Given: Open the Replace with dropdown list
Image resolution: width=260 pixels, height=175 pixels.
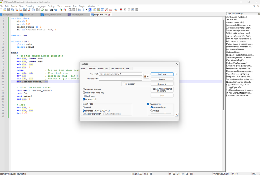Looking at the screenshot, I should pyautogui.click(x=141, y=79).
